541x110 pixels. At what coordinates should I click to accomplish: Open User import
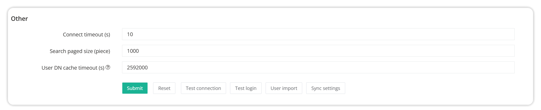pos(284,88)
